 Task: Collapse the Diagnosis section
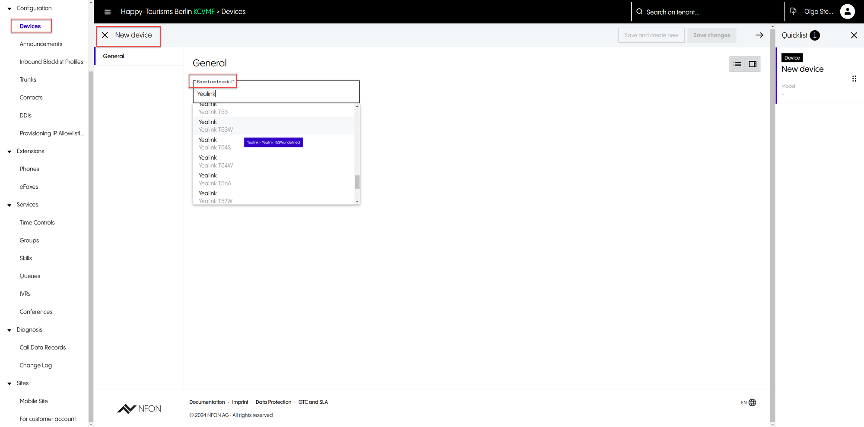click(10, 330)
